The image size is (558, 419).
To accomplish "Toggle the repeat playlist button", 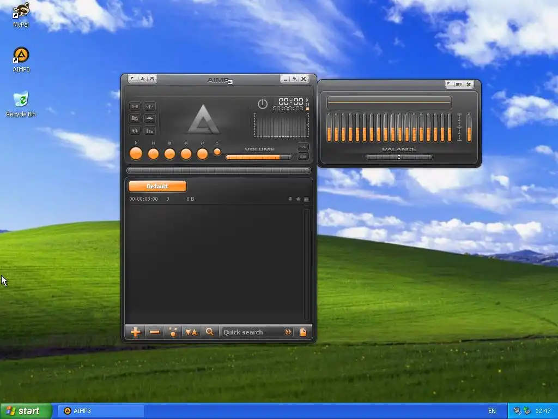I will 135,130.
